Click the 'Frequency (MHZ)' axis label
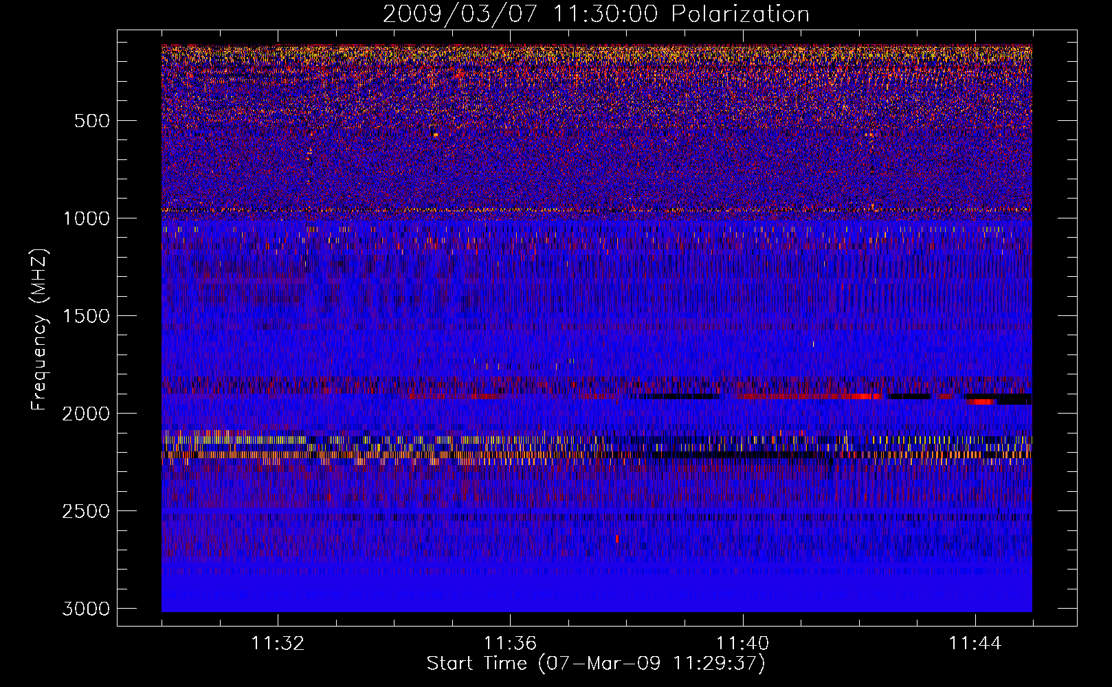Image resolution: width=1112 pixels, height=687 pixels. point(40,330)
